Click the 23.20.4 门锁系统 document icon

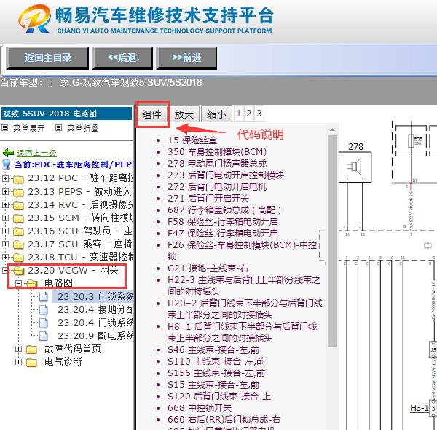pyautogui.click(x=44, y=323)
